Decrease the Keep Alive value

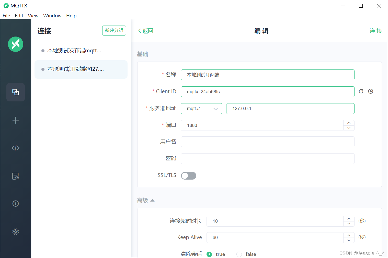349,240
